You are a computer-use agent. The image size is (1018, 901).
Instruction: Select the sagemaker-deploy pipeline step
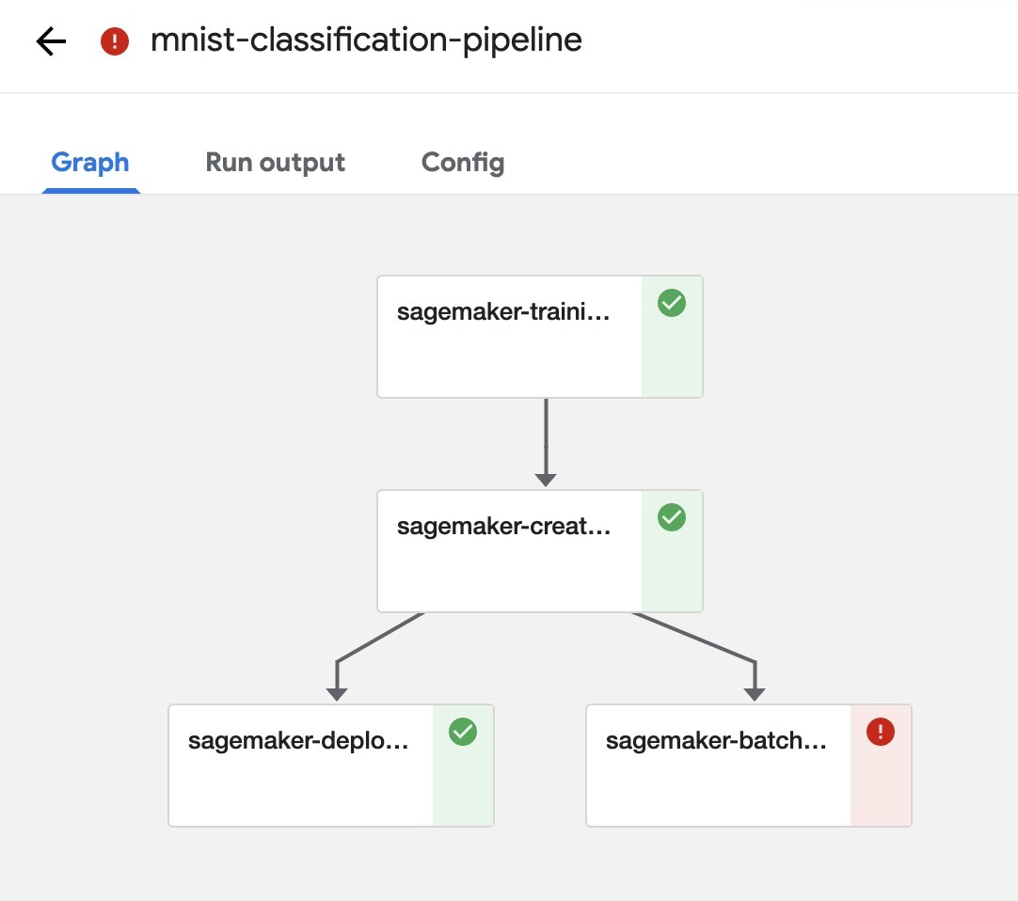coord(301,765)
